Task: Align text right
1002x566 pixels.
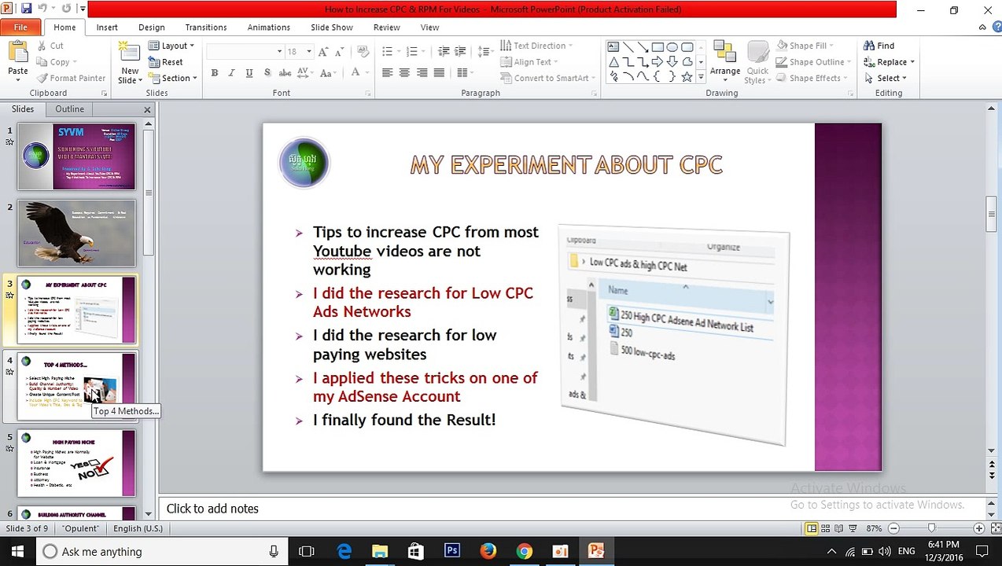Action: pos(422,73)
